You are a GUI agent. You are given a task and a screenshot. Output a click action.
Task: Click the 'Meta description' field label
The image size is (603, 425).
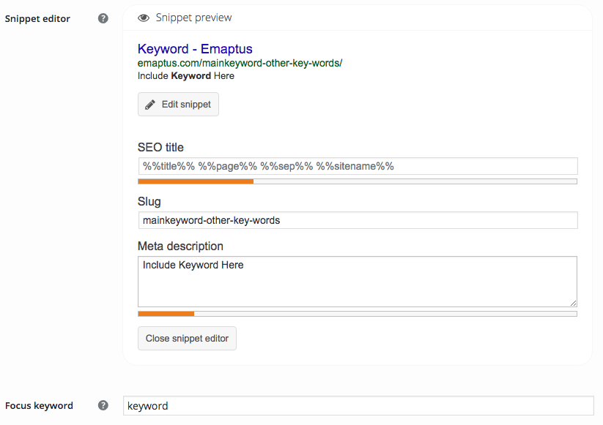click(x=180, y=246)
